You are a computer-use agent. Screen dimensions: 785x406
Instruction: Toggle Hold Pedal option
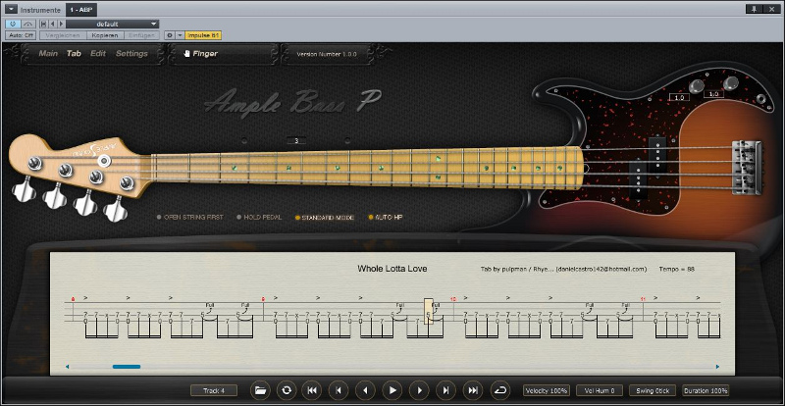(259, 218)
